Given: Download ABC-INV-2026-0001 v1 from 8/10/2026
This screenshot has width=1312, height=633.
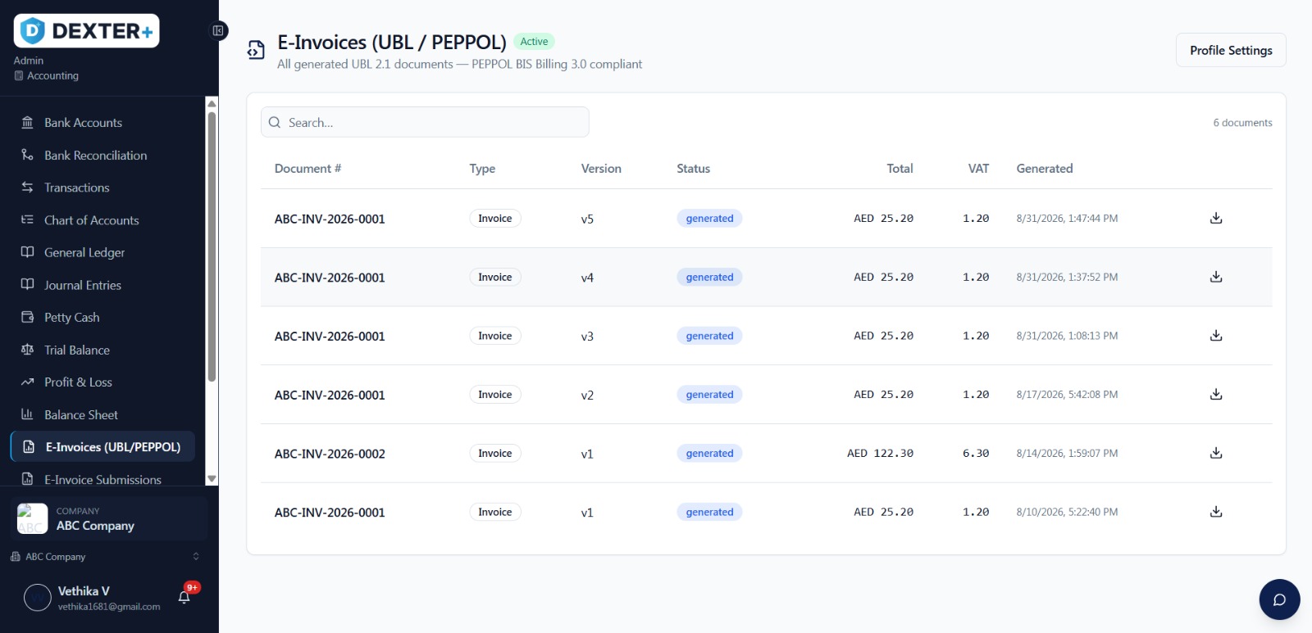Looking at the screenshot, I should coord(1216,512).
